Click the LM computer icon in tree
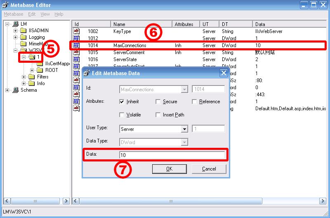 (16, 24)
